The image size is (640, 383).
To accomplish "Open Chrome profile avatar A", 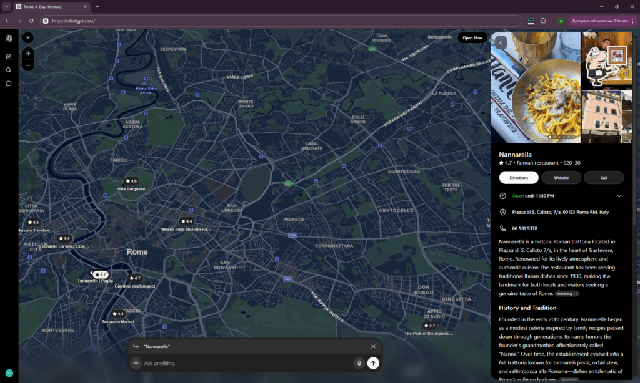I will coord(561,21).
